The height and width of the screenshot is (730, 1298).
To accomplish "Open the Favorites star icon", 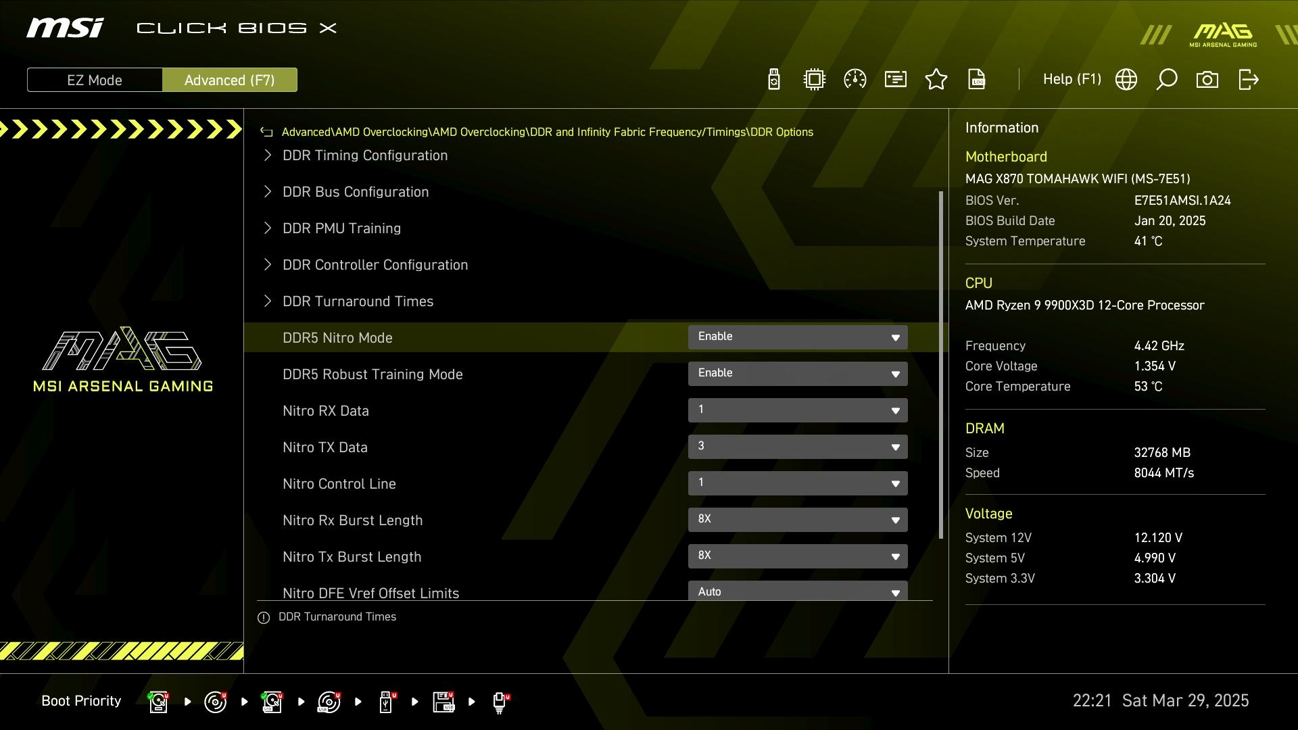I will pos(936,80).
